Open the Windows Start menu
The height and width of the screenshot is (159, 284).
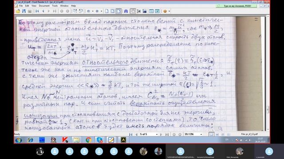(19, 140)
